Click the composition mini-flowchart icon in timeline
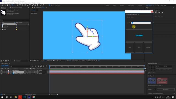176x99 pixels. [32, 66]
